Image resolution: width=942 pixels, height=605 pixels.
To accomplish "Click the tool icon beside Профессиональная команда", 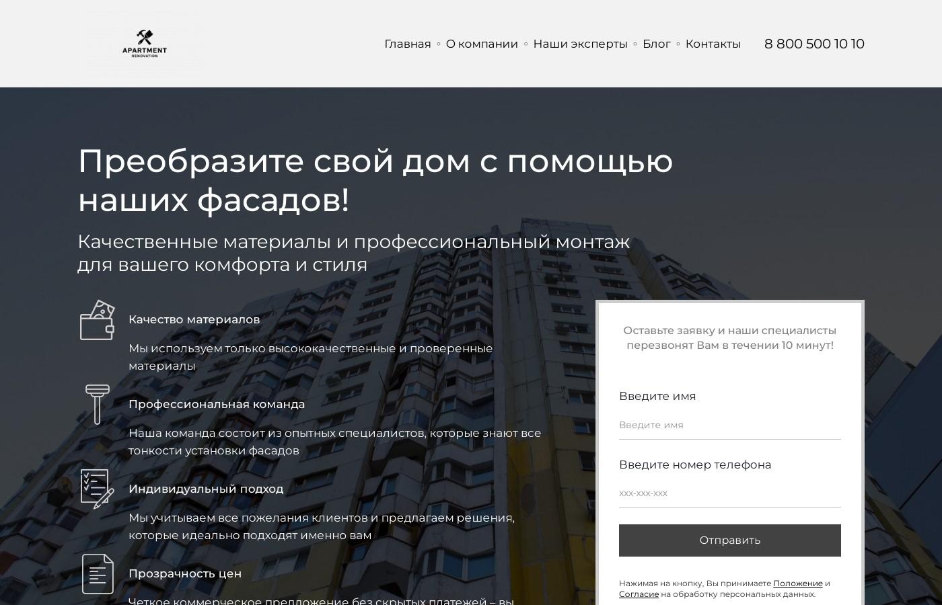I will click(x=98, y=405).
